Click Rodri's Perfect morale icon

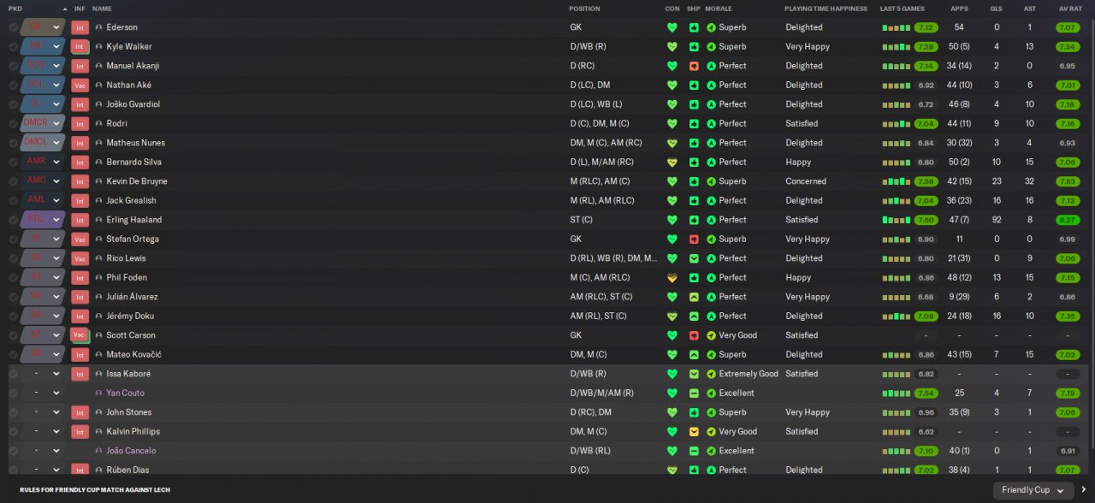pos(711,124)
